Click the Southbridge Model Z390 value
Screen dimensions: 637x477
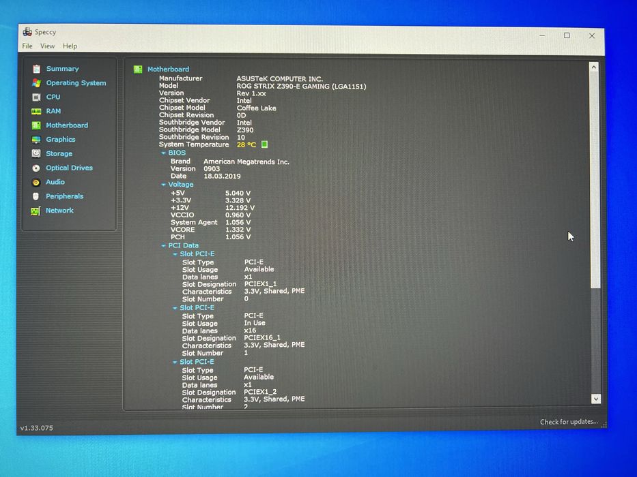coord(245,129)
